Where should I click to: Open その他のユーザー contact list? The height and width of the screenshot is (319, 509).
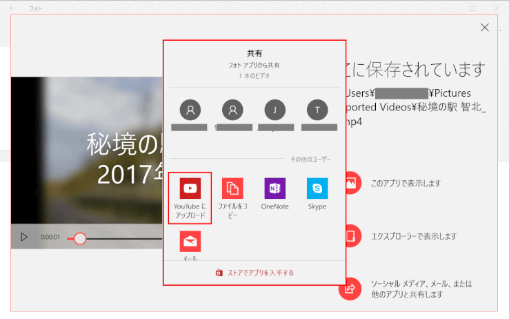click(x=310, y=159)
